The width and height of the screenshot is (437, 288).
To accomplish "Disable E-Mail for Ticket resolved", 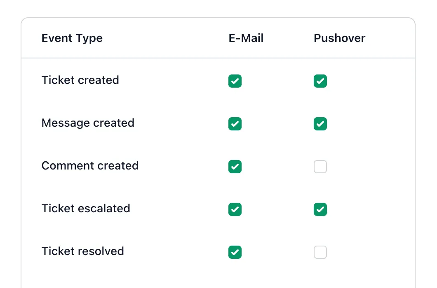I will [235, 252].
